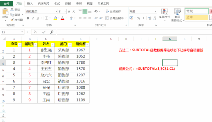The width and height of the screenshot is (212, 122).
Task: Apply the percent style format
Action: (x=138, y=18)
